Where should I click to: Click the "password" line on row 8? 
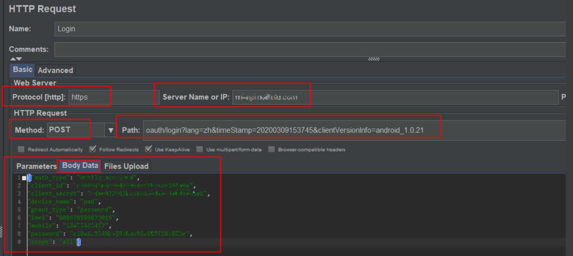coord(110,234)
